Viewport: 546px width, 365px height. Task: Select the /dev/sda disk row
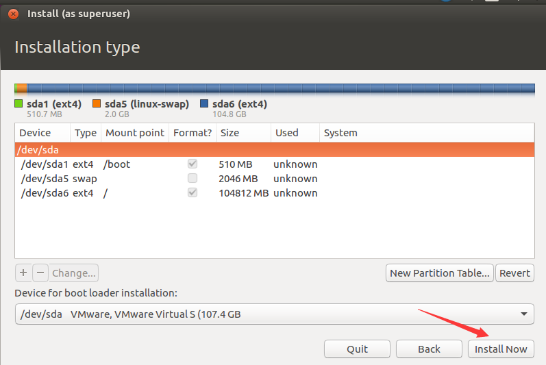[275, 150]
